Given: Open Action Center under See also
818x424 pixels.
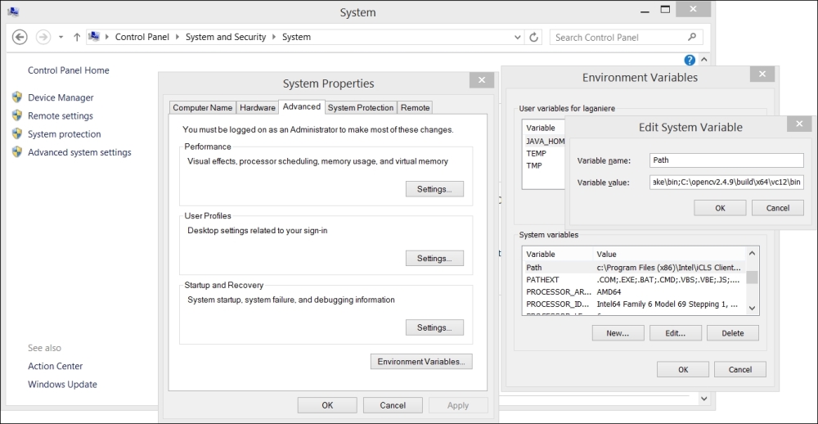Looking at the screenshot, I should (55, 366).
